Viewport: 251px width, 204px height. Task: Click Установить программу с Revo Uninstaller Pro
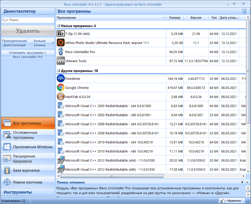coord(28,55)
